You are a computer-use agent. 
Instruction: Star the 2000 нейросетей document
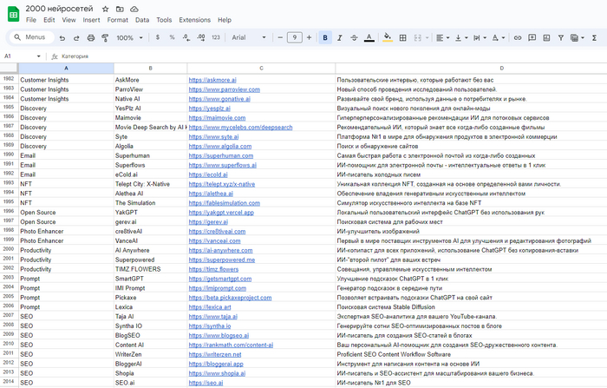tap(105, 7)
